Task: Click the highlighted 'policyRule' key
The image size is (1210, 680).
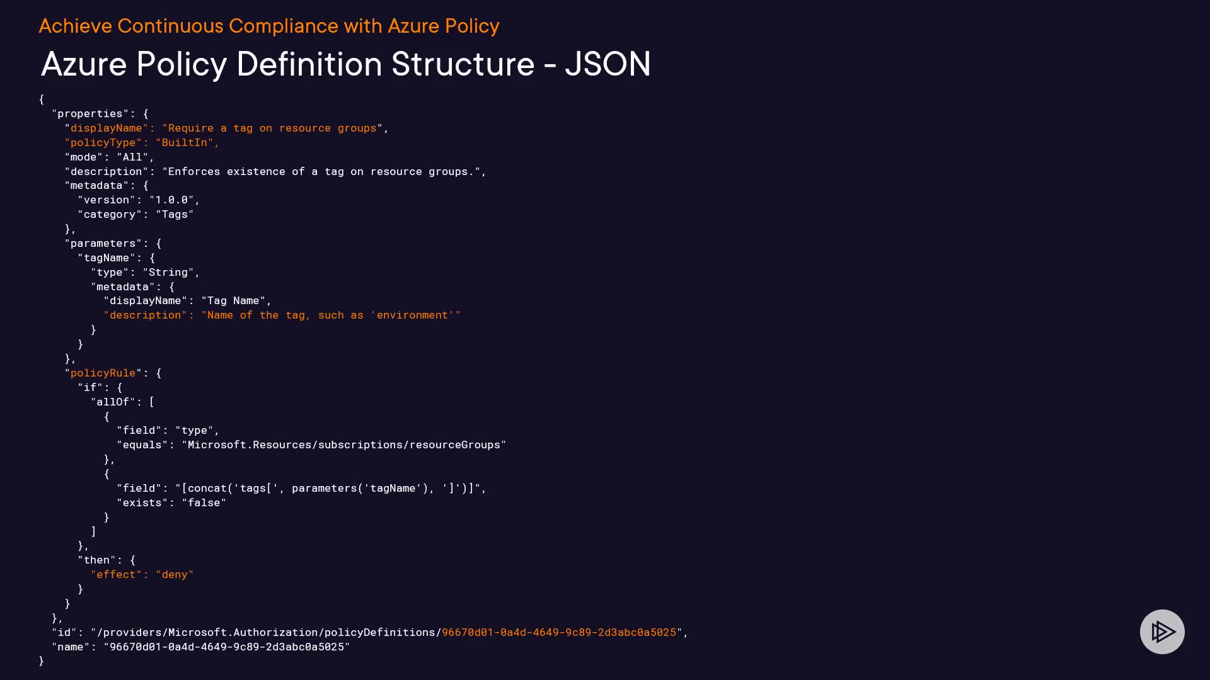Action: (103, 373)
